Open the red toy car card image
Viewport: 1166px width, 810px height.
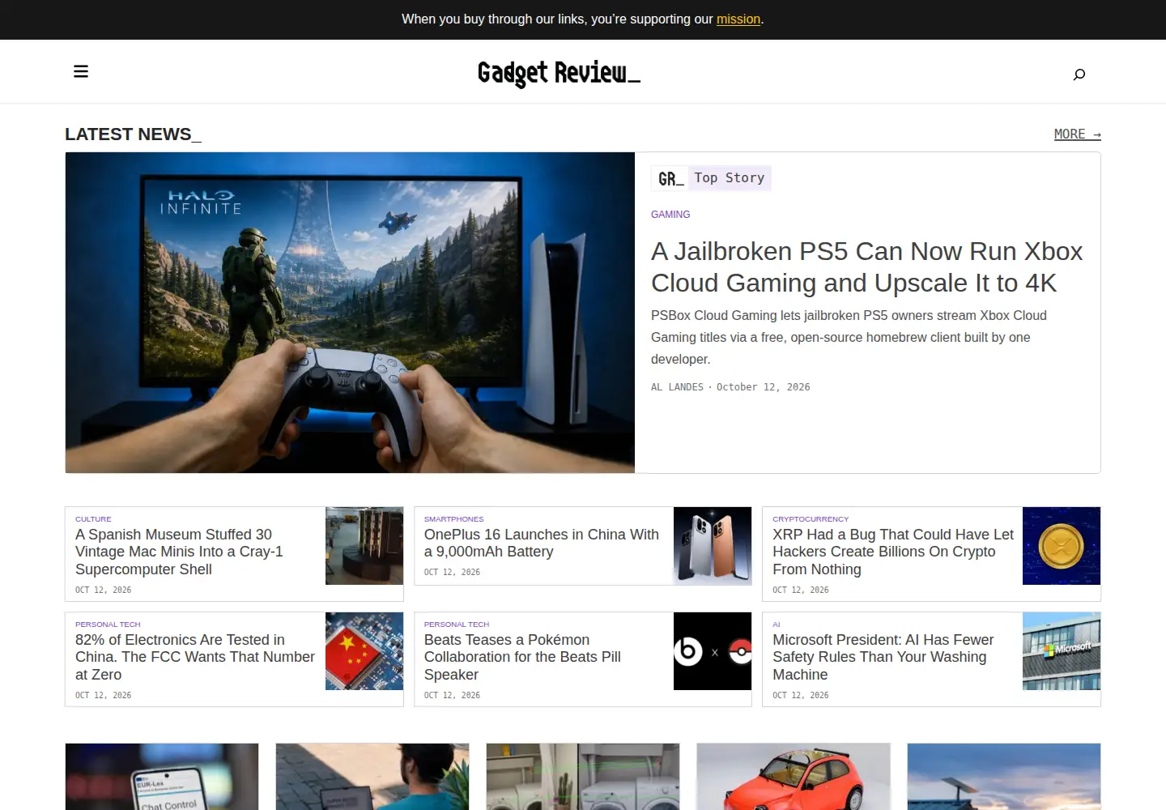tap(794, 777)
